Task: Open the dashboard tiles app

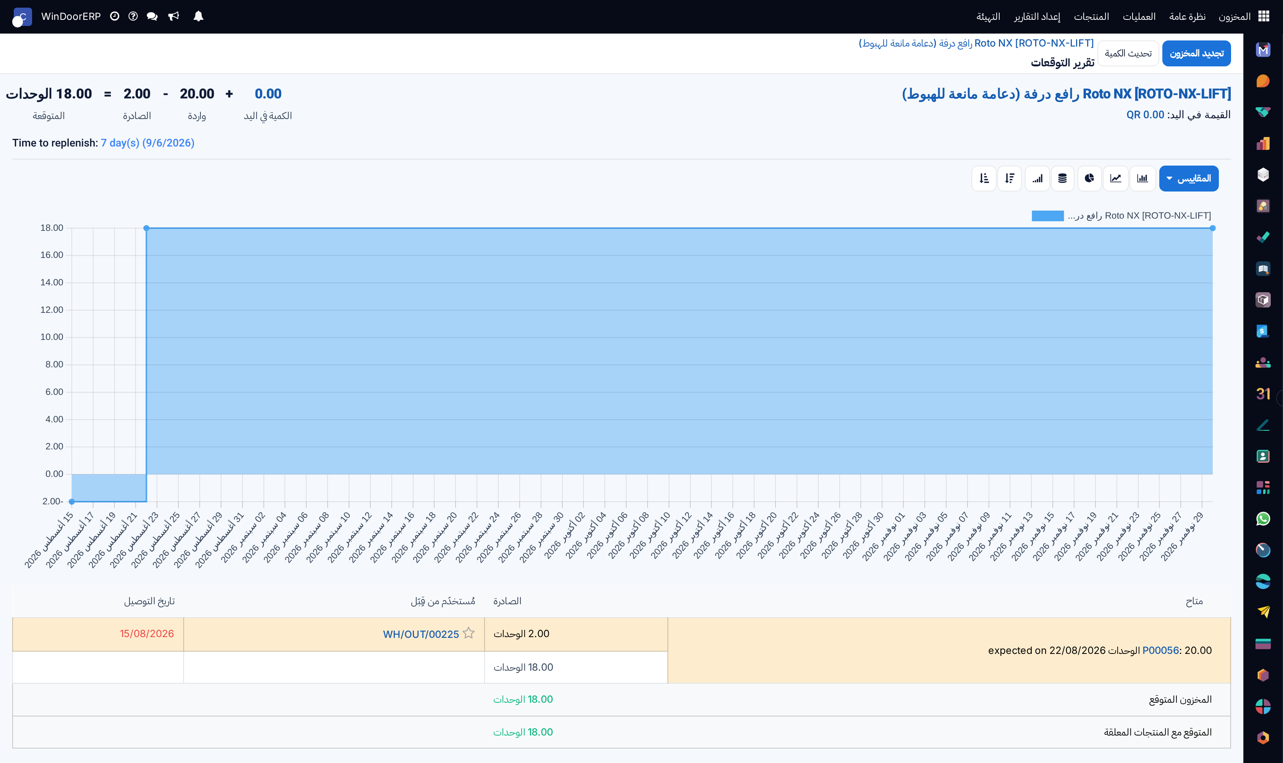Action: [x=1262, y=488]
